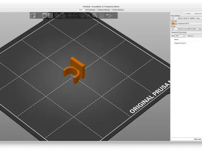The image size is (202, 151).
Task: Remove an instance with minus circle icon
Action: [x=75, y=15]
